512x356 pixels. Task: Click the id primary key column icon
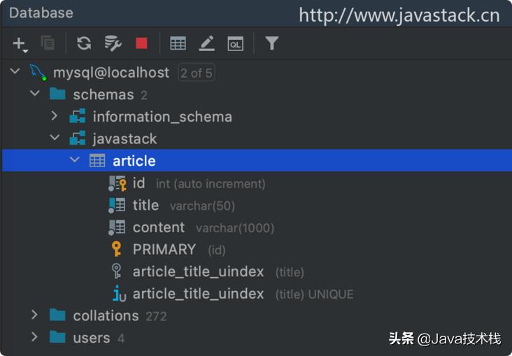[118, 183]
